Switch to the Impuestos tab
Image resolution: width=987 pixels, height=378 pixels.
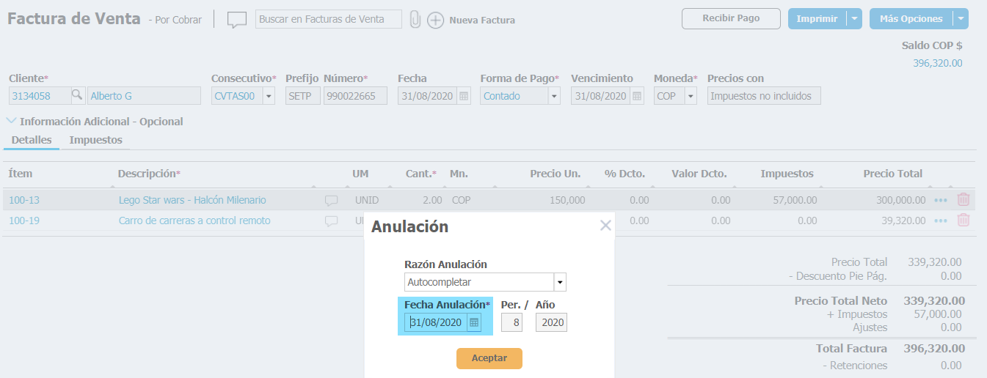click(95, 140)
